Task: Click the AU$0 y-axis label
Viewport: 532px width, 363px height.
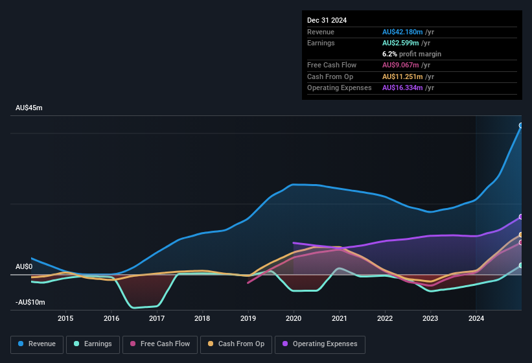Action: point(24,266)
